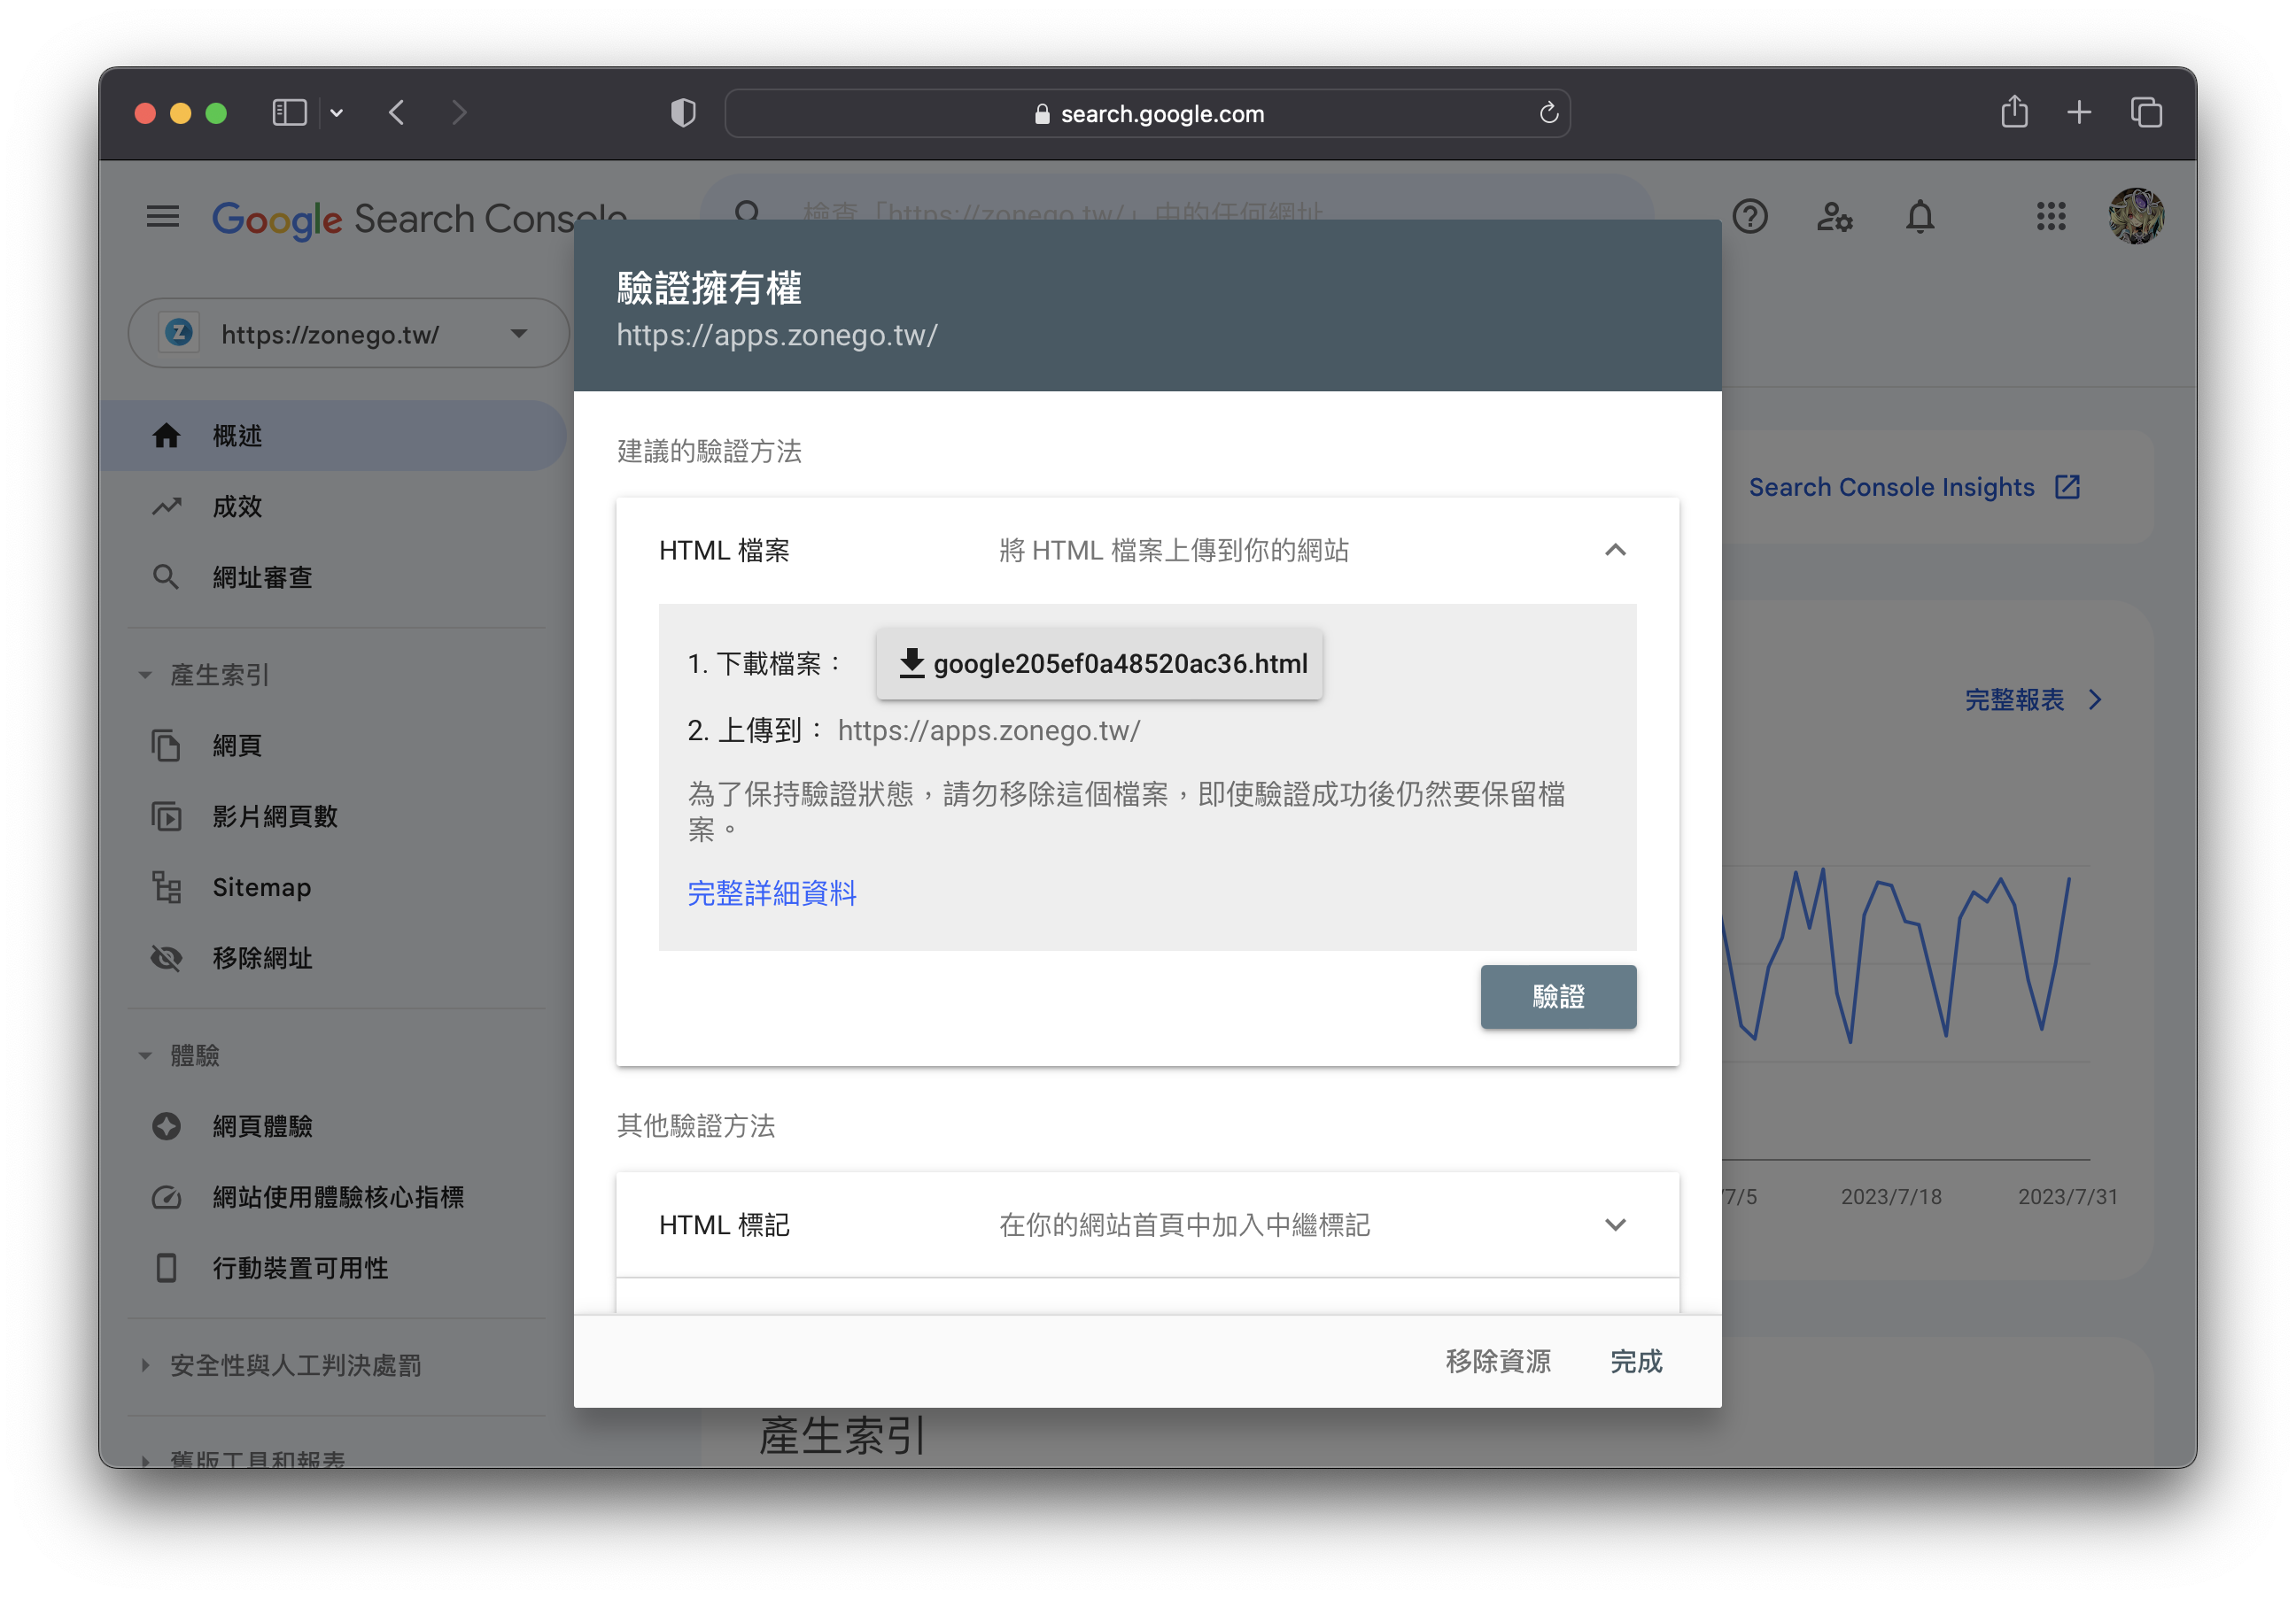Open the 網址審查 URL inspection item

(333, 577)
